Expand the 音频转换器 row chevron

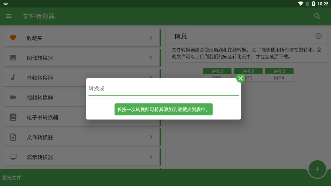tap(151, 77)
